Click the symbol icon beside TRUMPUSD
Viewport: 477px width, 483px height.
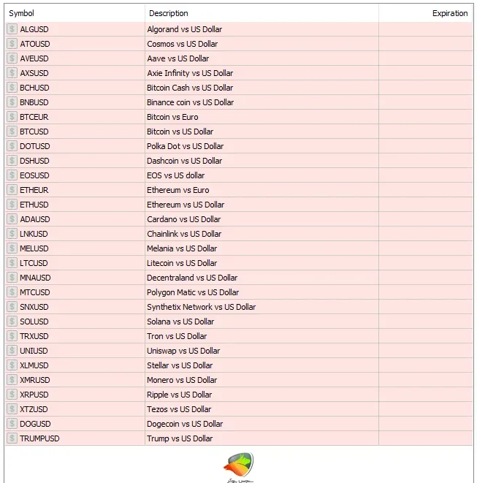tap(12, 438)
